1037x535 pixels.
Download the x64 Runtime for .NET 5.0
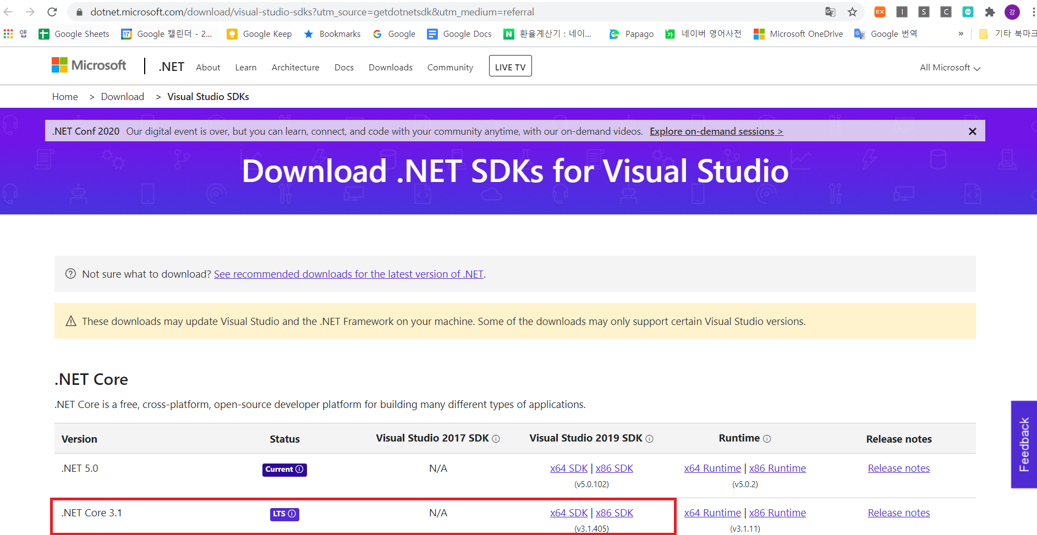[x=712, y=468]
